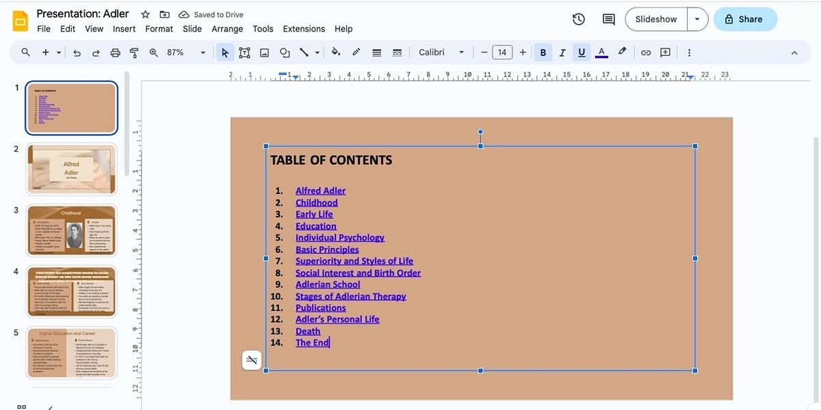Insert a text box

click(244, 52)
